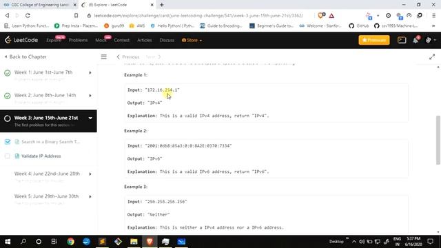Open Search in a Binary Search Tree problem
This screenshot has height=248, width=441.
tap(50, 142)
